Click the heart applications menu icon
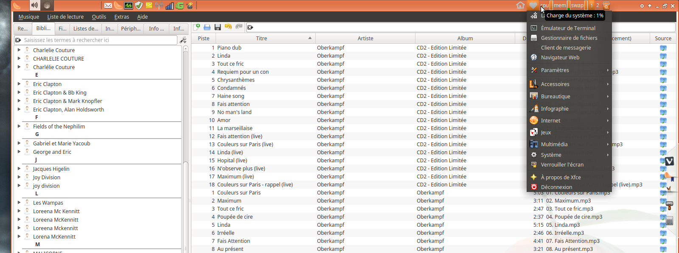The width and height of the screenshot is (679, 253). tap(533, 6)
